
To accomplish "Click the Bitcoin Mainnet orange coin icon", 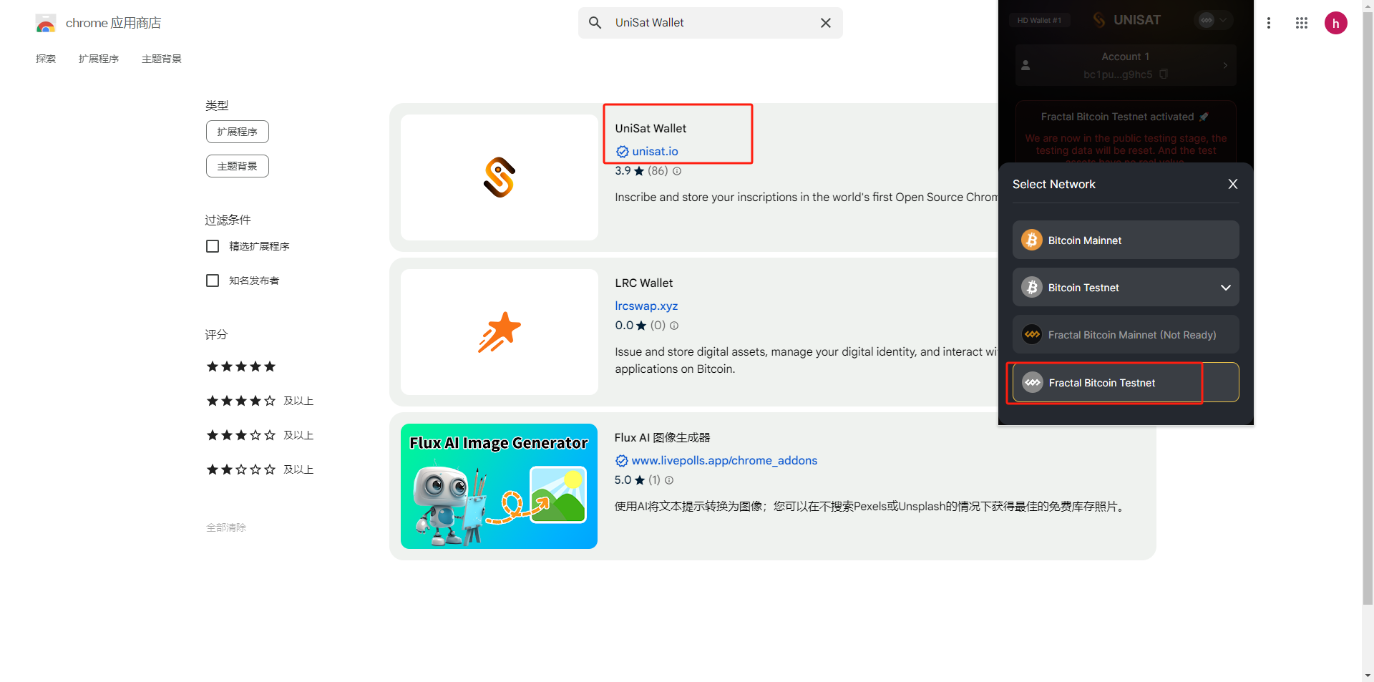I will click(x=1031, y=240).
